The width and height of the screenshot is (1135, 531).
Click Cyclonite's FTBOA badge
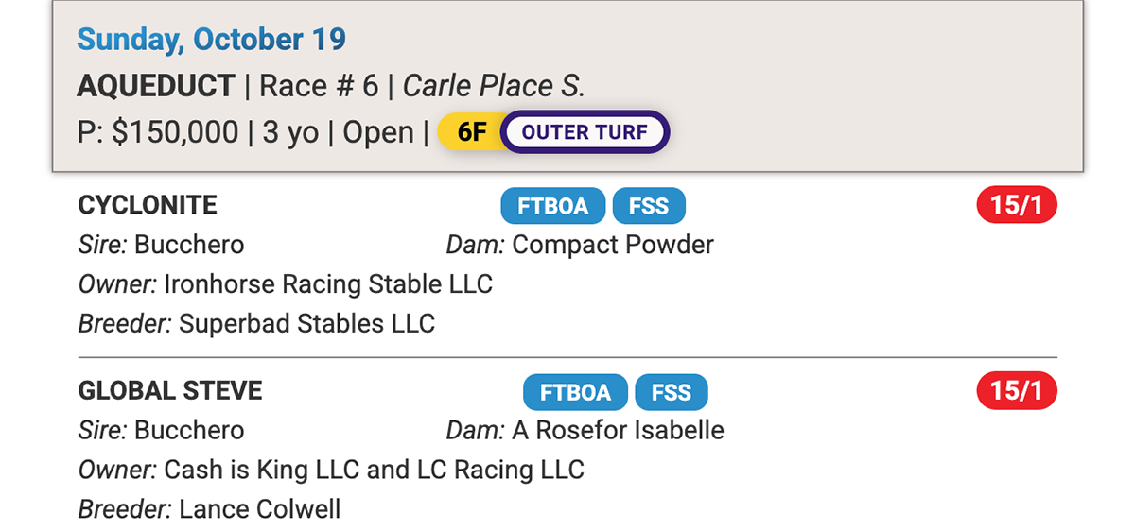tap(553, 206)
